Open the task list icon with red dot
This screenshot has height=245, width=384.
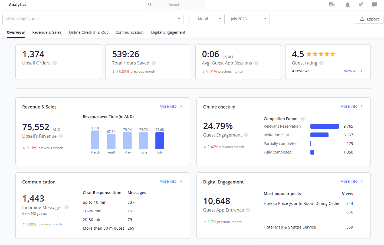361,5
